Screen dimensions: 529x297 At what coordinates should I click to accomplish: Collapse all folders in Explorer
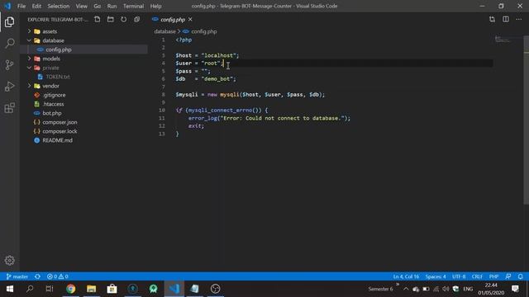tap(136, 19)
